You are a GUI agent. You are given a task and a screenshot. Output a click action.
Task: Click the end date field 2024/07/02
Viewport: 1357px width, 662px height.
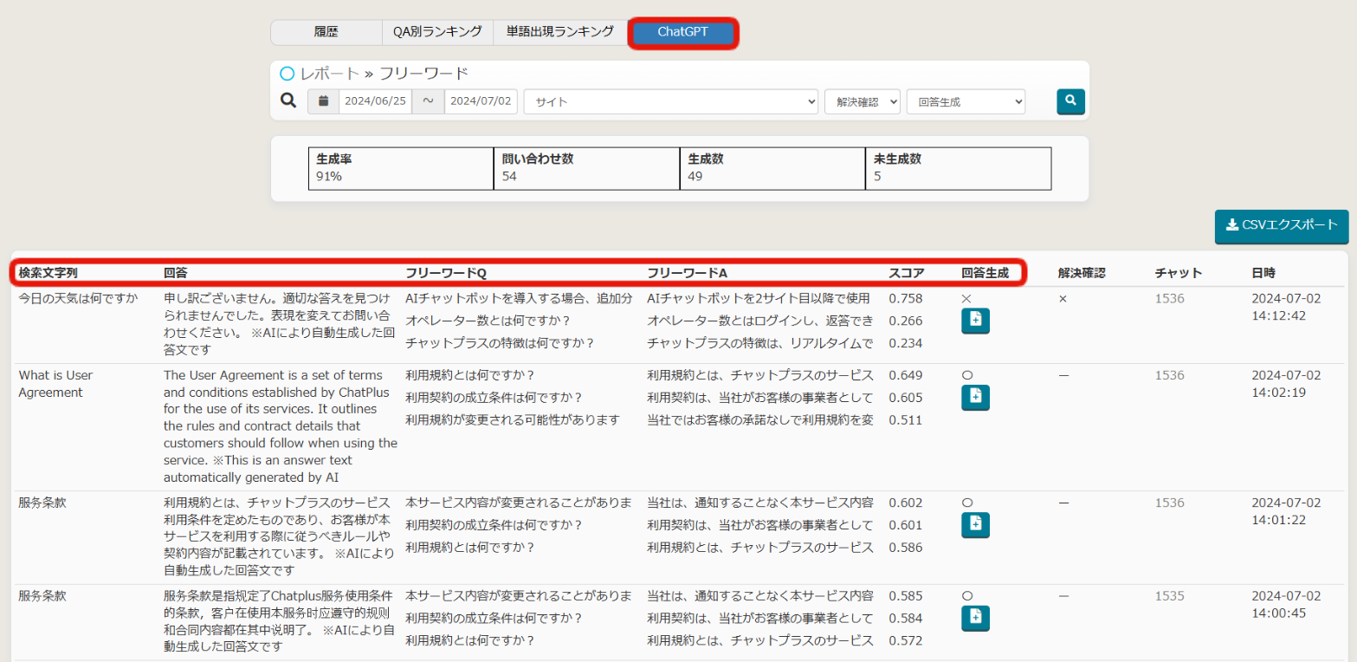click(481, 101)
